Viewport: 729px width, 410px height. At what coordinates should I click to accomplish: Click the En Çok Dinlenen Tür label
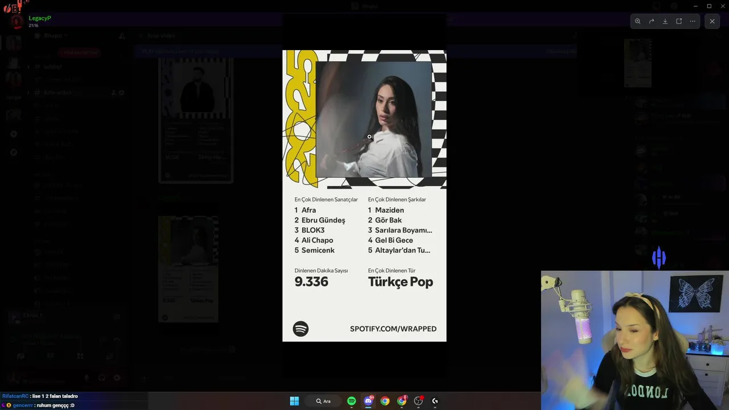[x=392, y=270]
